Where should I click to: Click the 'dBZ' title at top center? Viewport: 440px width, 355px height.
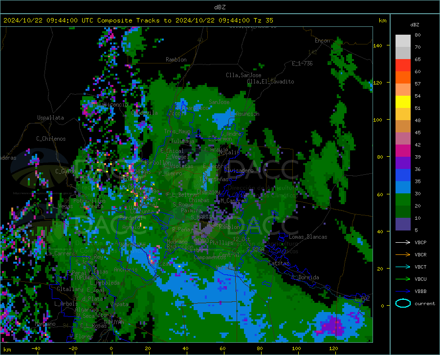point(220,7)
